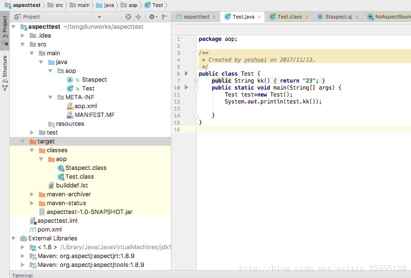
Task: Expand the maven-status folder
Action: [x=32, y=203]
